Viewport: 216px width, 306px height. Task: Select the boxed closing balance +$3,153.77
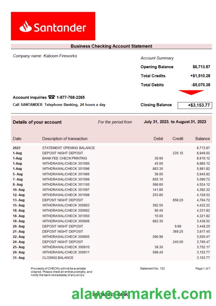(194, 105)
